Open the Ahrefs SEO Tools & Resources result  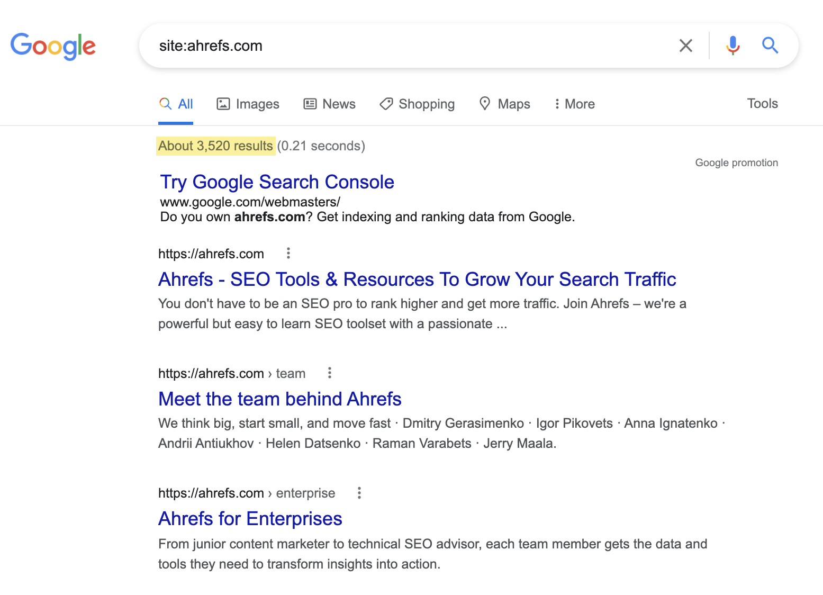coord(417,280)
